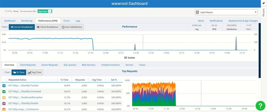Click the pin icon above Settings

click(264, 3)
